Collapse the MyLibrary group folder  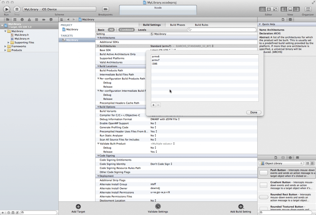coord(5,31)
